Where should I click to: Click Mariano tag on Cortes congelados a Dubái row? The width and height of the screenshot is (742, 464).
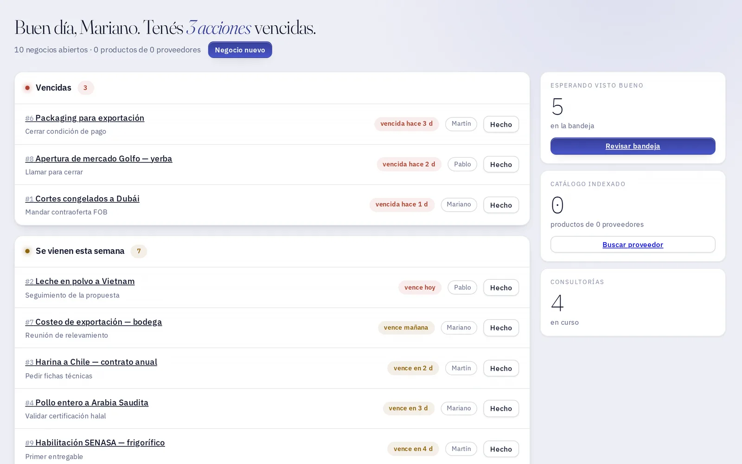[459, 205]
